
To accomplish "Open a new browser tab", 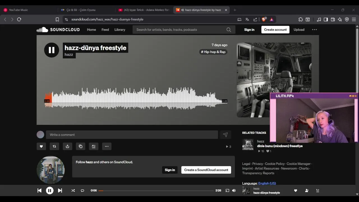I will (235, 10).
